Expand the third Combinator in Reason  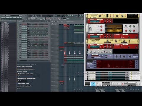click(x=86, y=77)
